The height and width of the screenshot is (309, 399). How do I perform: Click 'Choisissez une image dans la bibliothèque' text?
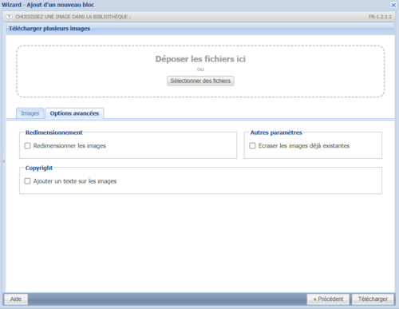73,17
